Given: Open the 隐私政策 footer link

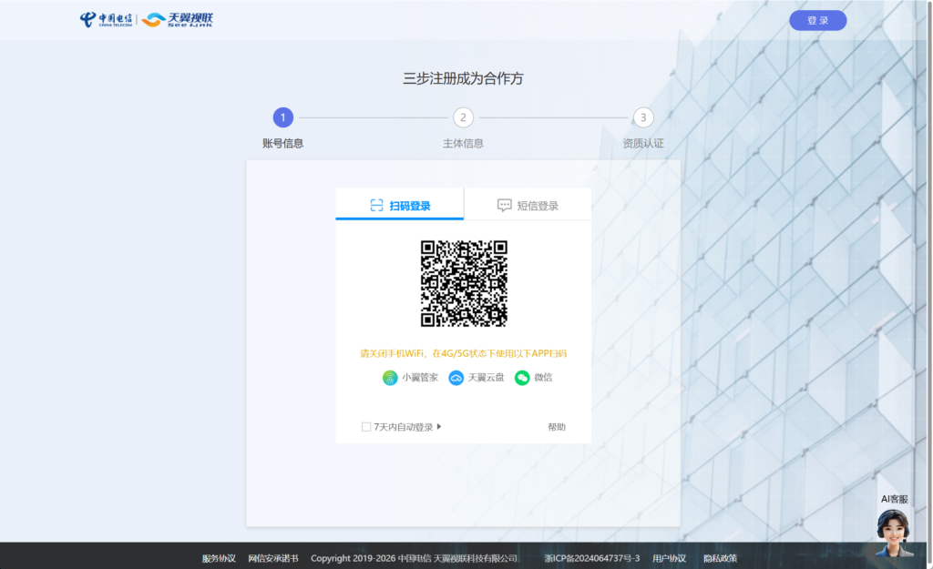Looking at the screenshot, I should point(720,558).
